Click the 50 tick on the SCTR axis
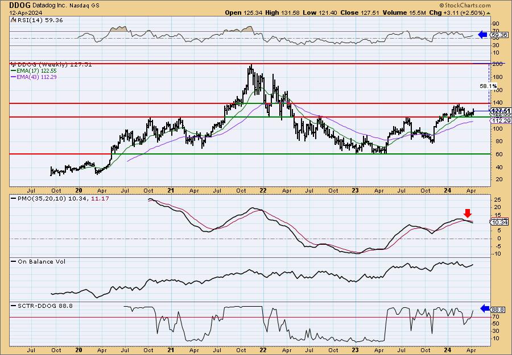The height and width of the screenshot is (355, 512). click(496, 324)
